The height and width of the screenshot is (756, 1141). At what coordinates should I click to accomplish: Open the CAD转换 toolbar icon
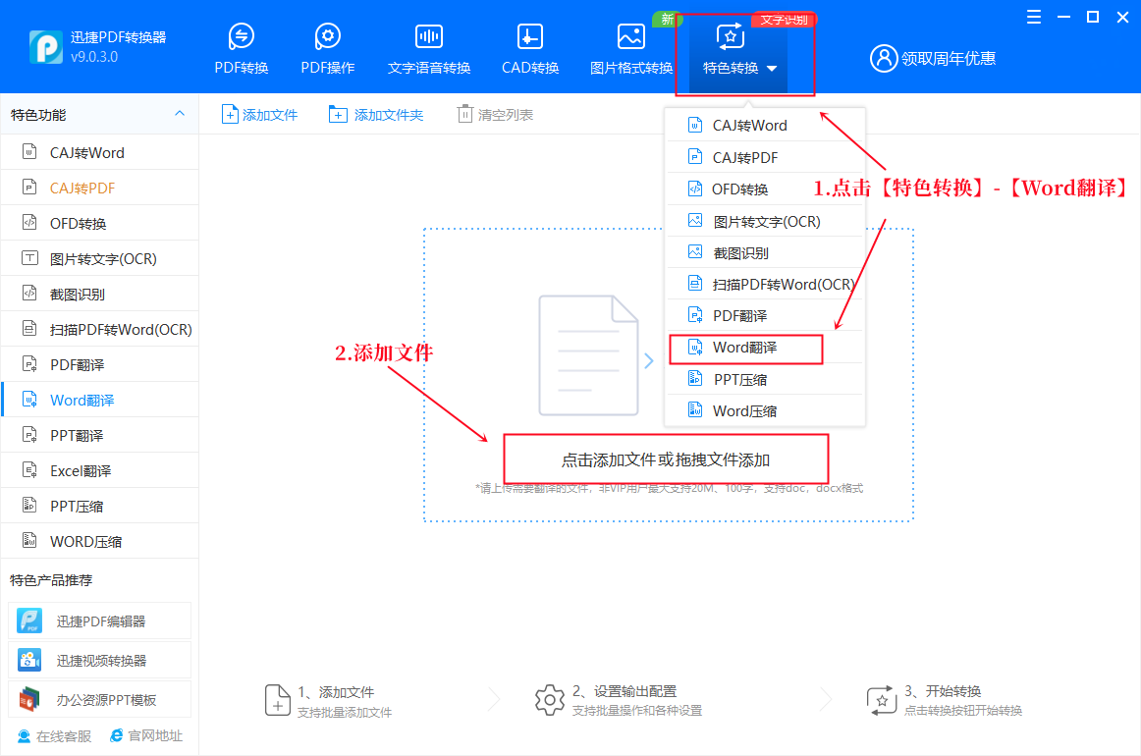coord(530,49)
